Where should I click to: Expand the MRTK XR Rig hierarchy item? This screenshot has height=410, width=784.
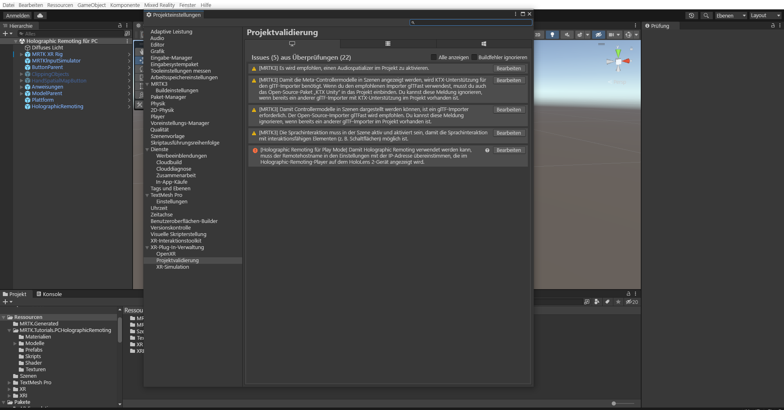(22, 54)
